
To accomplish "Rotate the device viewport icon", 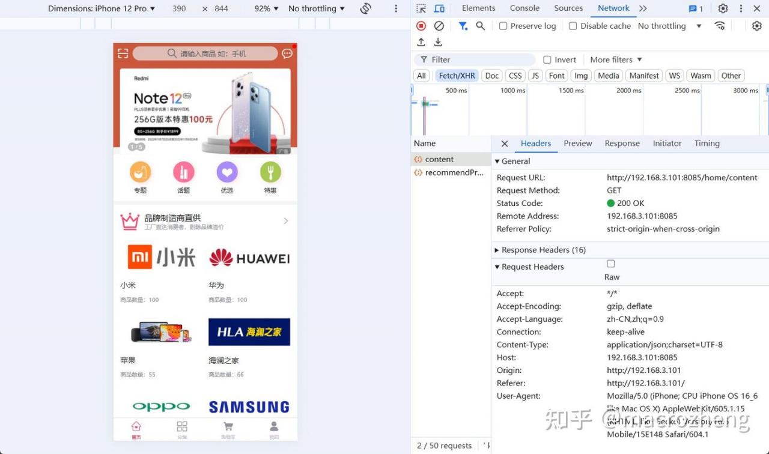I will pos(365,8).
